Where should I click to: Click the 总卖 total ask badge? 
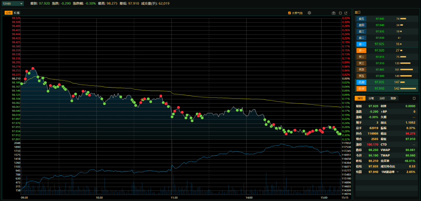361,82
